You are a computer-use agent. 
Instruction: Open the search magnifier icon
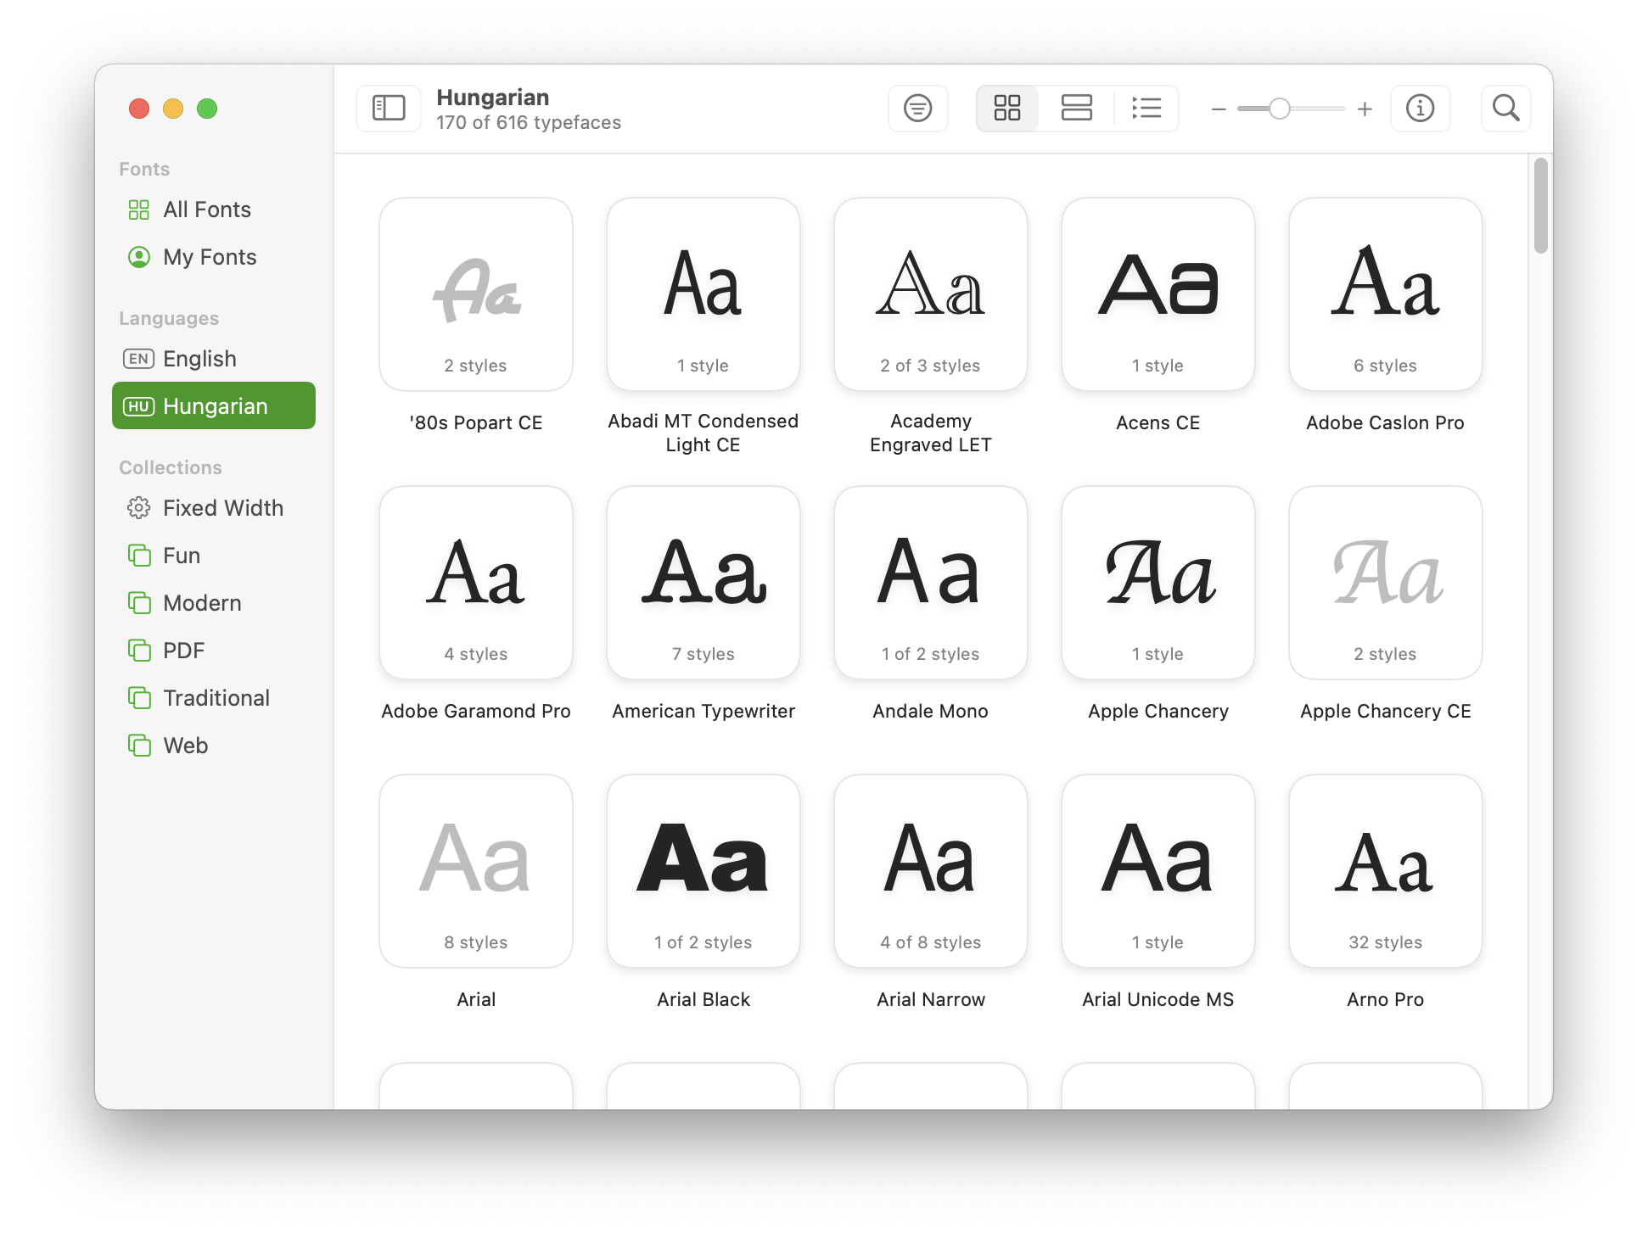[x=1505, y=109]
